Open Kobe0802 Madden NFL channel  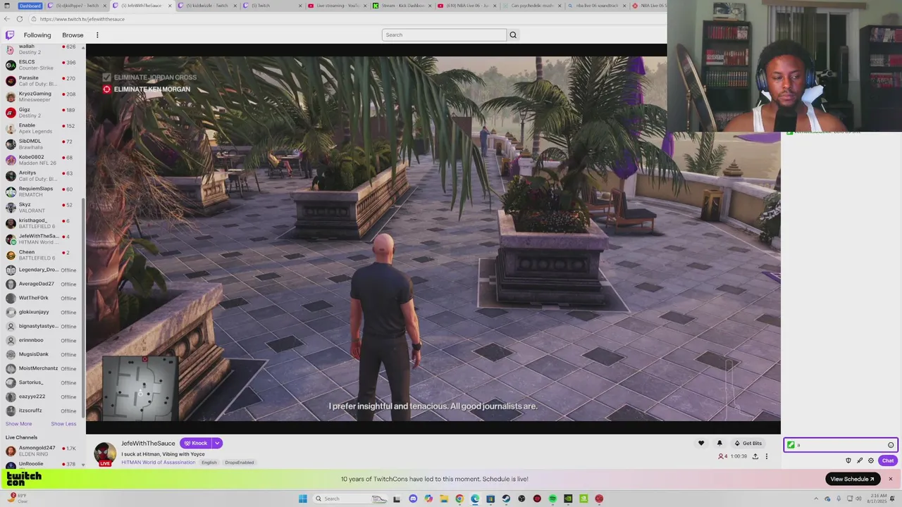click(x=42, y=160)
